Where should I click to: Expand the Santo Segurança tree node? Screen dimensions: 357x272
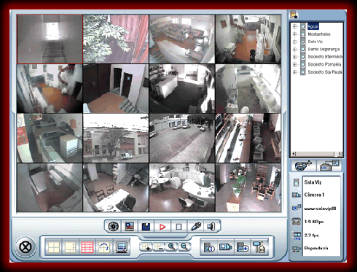[294, 50]
